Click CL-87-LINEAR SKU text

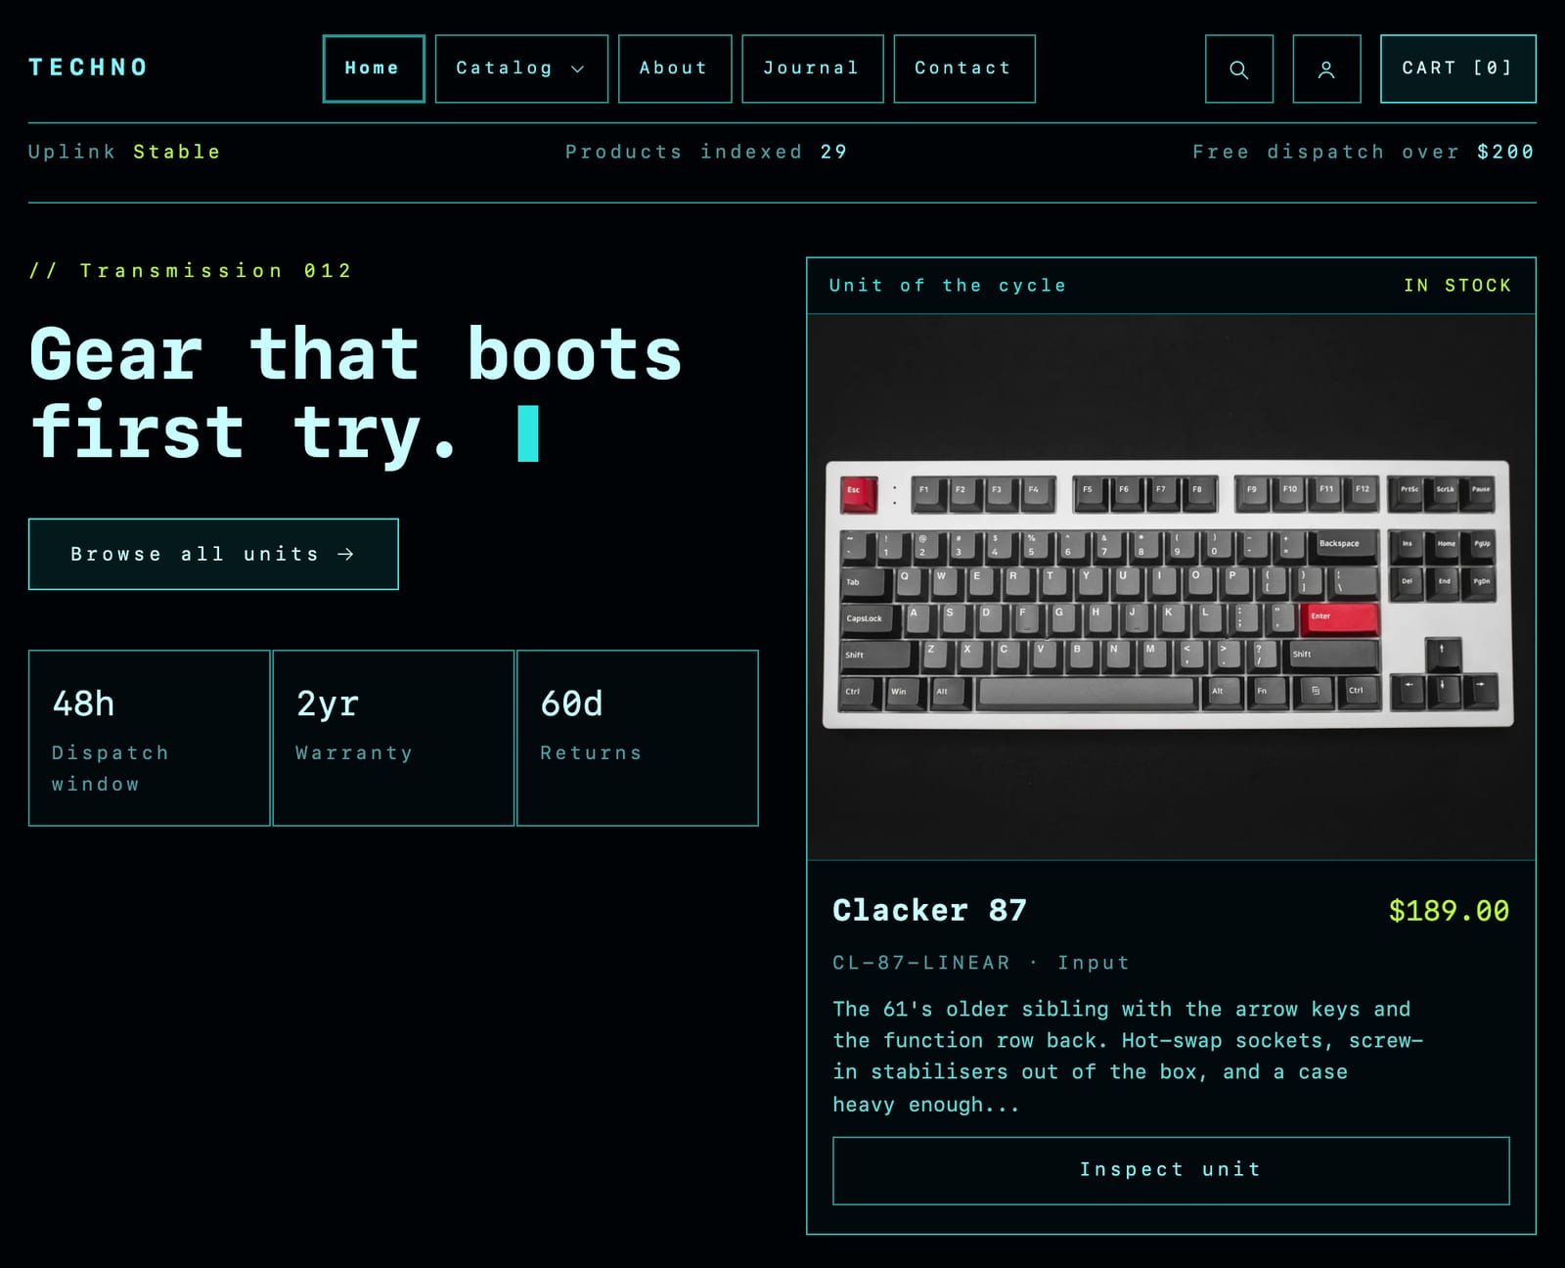point(920,963)
